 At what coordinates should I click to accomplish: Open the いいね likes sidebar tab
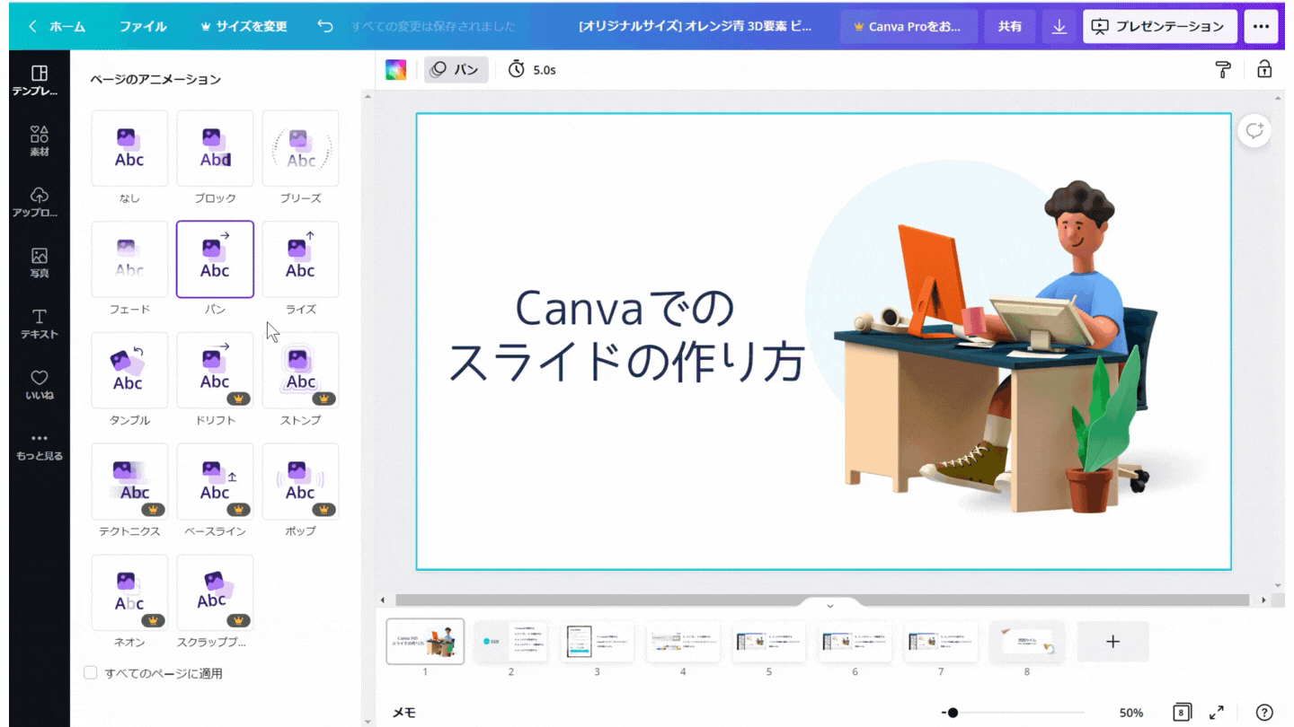click(39, 385)
